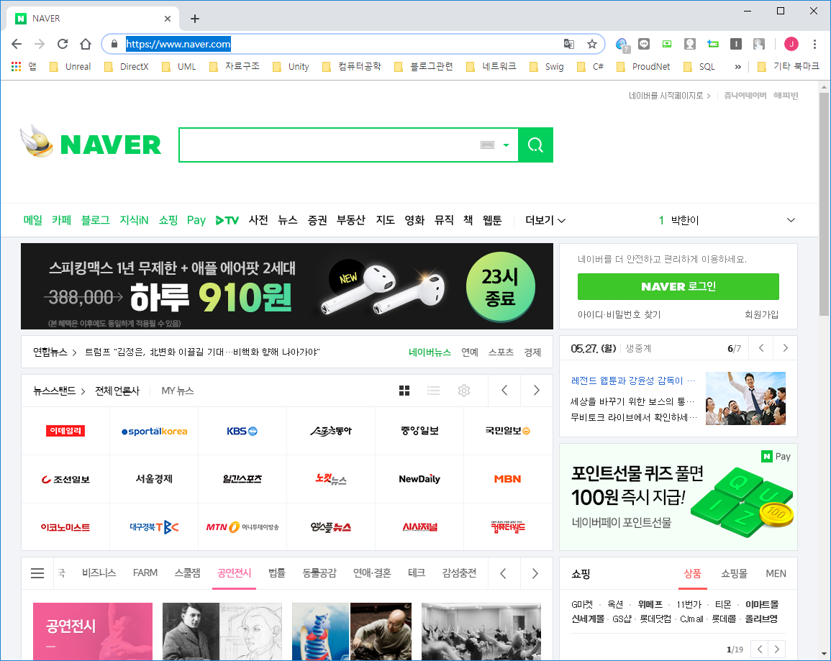Image resolution: width=831 pixels, height=661 pixels.
Task: Open the KBS news publisher logo
Action: tap(242, 431)
